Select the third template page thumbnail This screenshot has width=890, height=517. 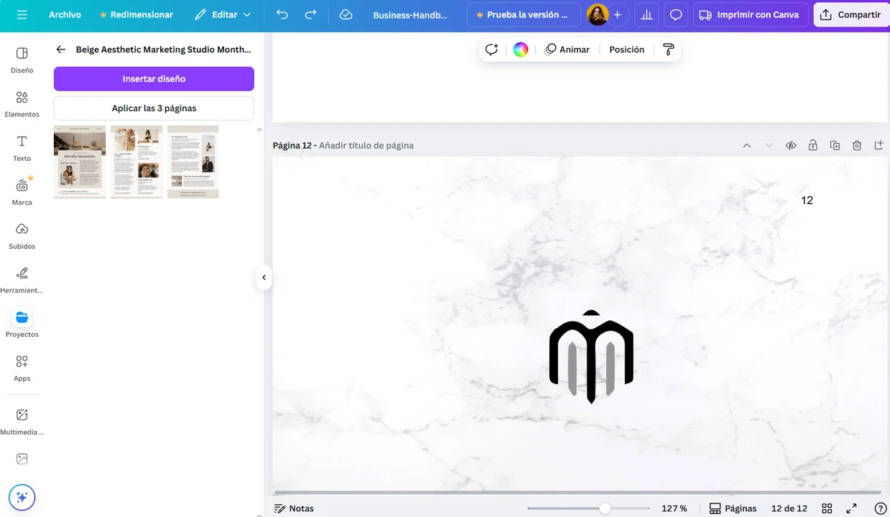193,162
